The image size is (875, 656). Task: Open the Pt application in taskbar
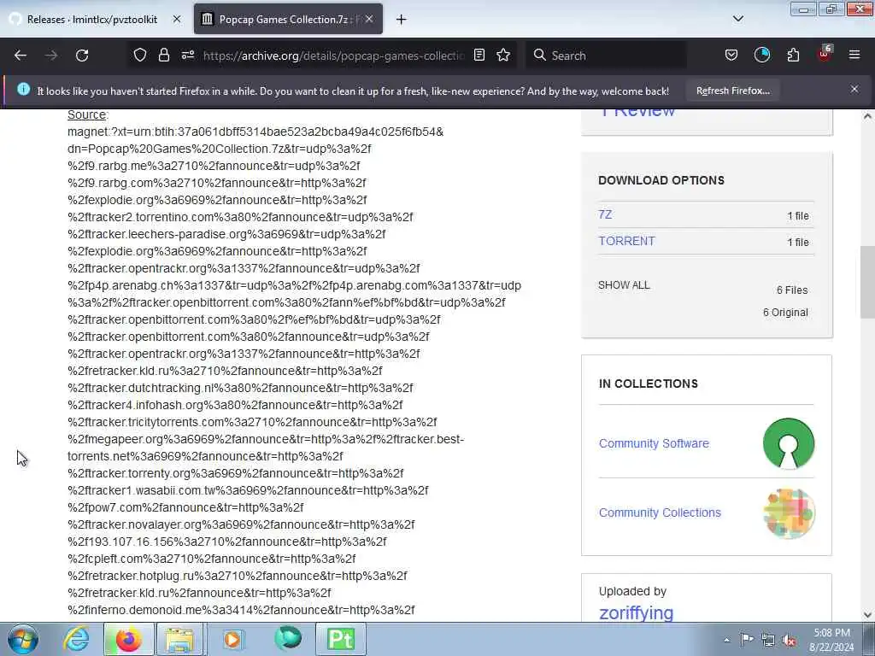(x=341, y=639)
